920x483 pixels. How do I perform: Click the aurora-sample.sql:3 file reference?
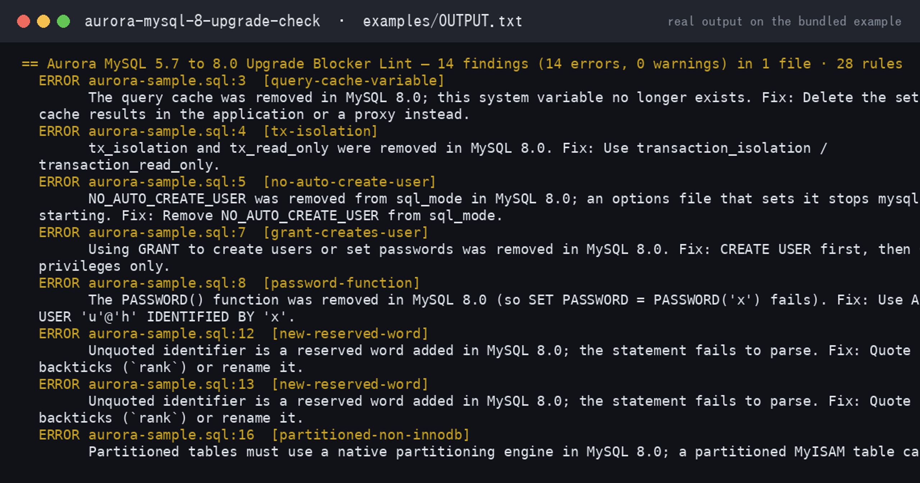point(167,81)
